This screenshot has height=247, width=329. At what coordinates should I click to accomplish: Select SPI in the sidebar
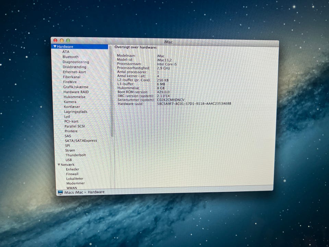tap(68, 145)
